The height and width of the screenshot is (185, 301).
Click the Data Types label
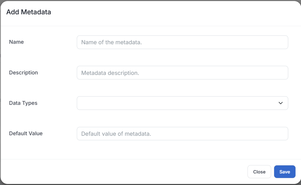[x=23, y=103]
